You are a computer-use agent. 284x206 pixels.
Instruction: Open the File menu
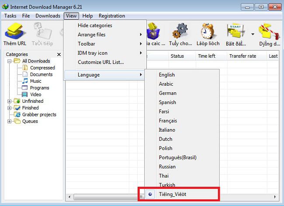click(x=26, y=16)
